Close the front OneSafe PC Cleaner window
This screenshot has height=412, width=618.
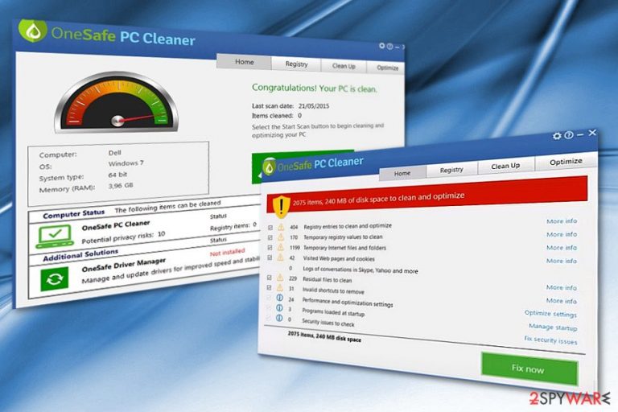592,133
